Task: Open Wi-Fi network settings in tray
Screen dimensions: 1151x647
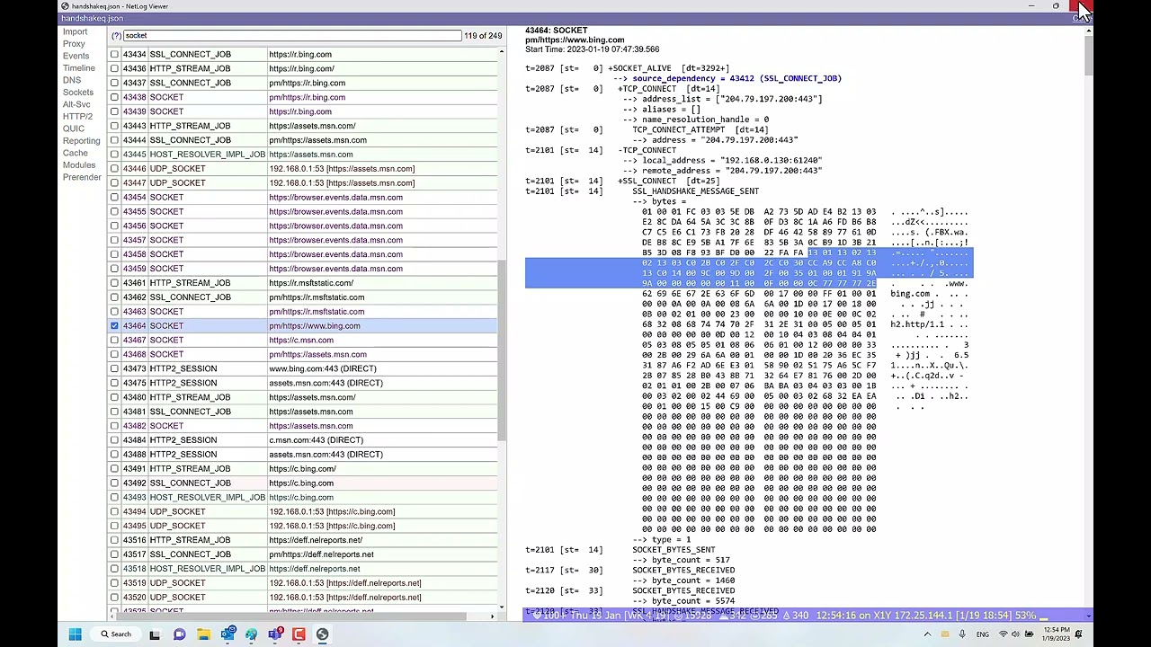Action: click(x=1004, y=634)
